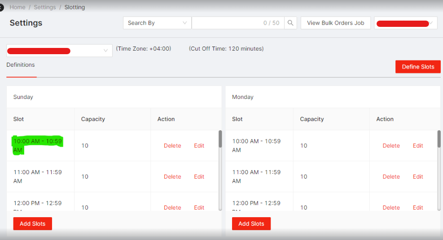The width and height of the screenshot is (443, 240).
Task: Click the search magnifier icon
Action: pos(290,23)
